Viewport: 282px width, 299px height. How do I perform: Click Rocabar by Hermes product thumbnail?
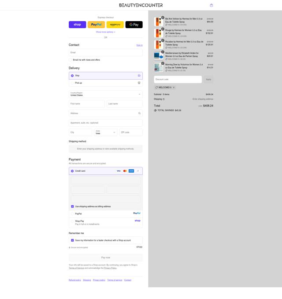(158, 44)
